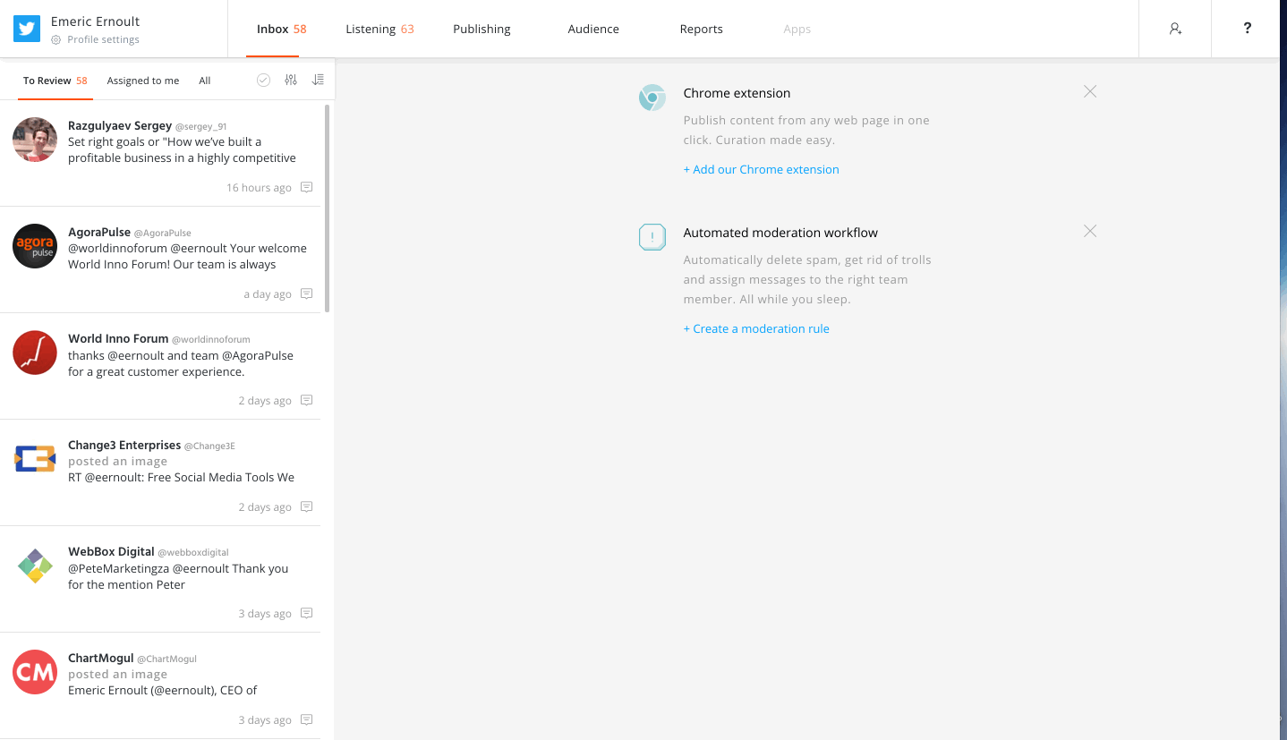Click the inbox list scrollbar

(327, 208)
